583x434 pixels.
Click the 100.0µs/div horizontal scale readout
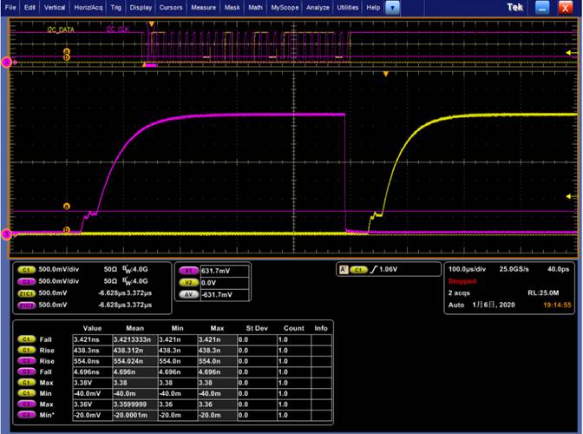pyautogui.click(x=468, y=270)
